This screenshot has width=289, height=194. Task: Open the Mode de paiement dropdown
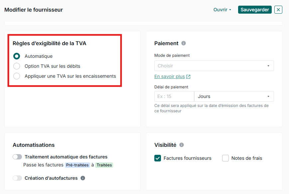click(214, 66)
